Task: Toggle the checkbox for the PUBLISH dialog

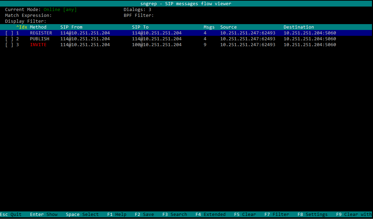Action: pyautogui.click(x=9, y=39)
